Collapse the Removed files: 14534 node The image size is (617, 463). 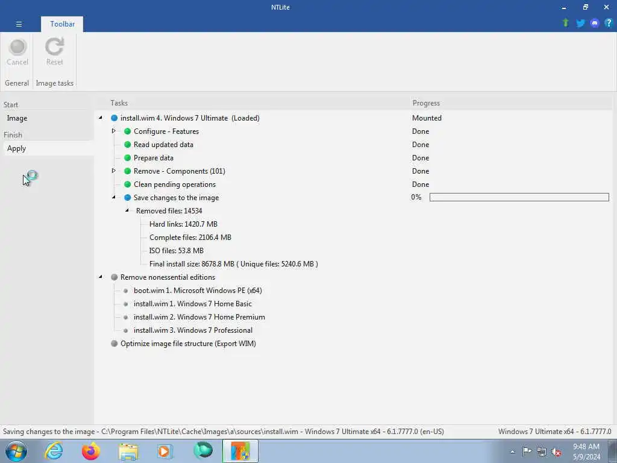click(127, 210)
